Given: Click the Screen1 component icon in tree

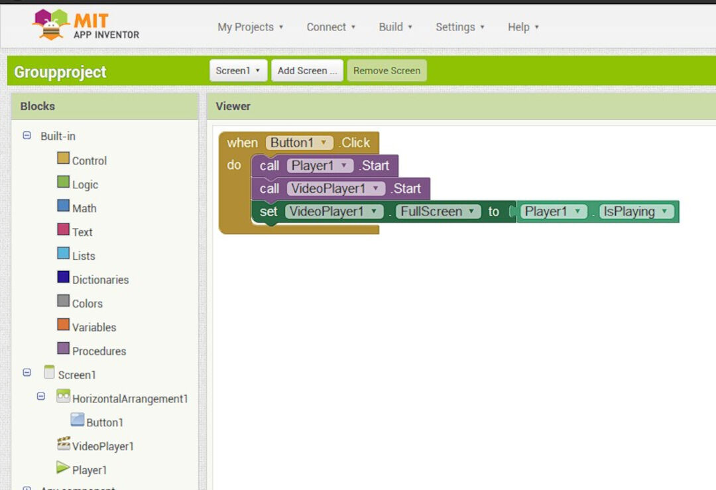Looking at the screenshot, I should [49, 372].
